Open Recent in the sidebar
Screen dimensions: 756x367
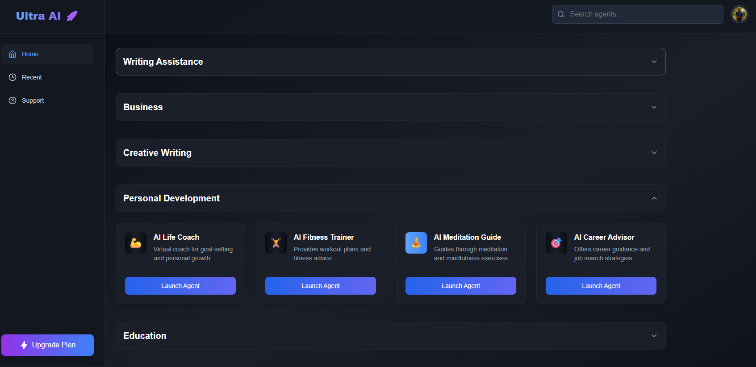point(47,77)
